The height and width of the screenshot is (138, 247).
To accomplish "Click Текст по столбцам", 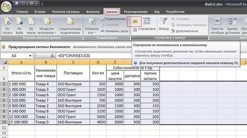I will pos(217,26).
